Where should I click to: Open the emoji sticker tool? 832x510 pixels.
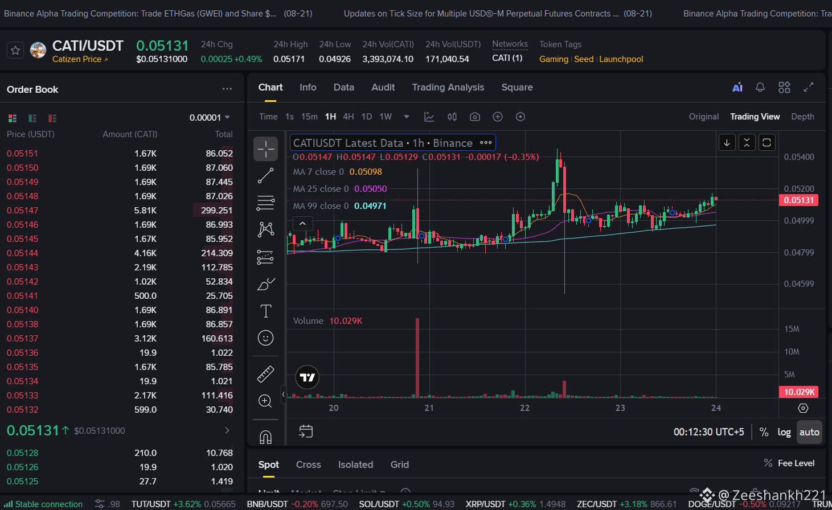click(265, 338)
